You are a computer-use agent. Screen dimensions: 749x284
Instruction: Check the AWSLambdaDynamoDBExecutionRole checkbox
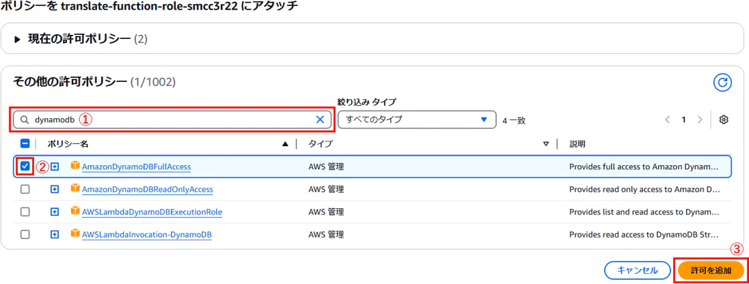pyautogui.click(x=25, y=212)
